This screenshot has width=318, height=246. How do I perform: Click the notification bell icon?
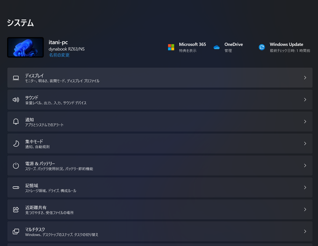tap(16, 121)
